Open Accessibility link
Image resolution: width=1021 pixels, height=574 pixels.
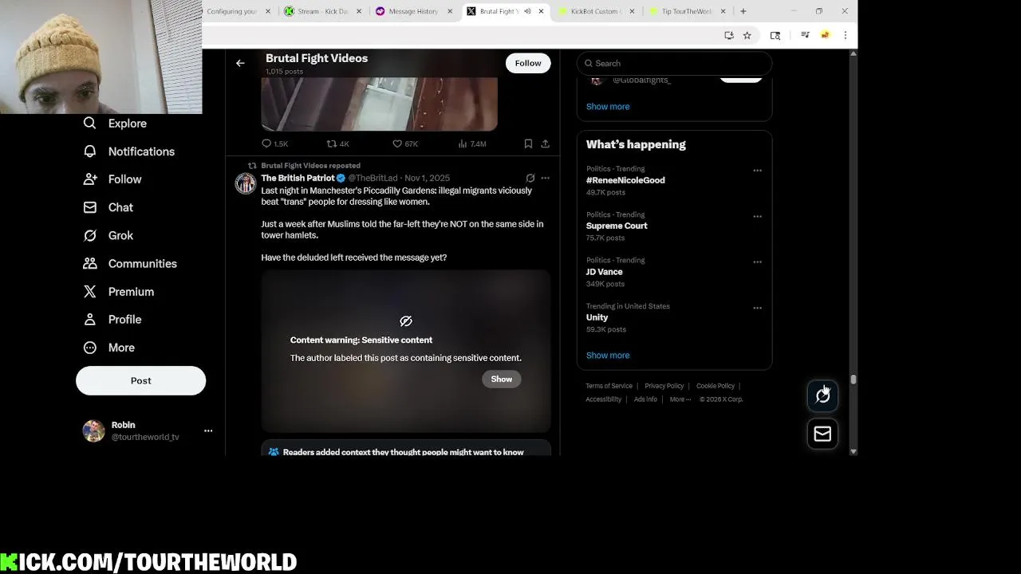(x=603, y=399)
